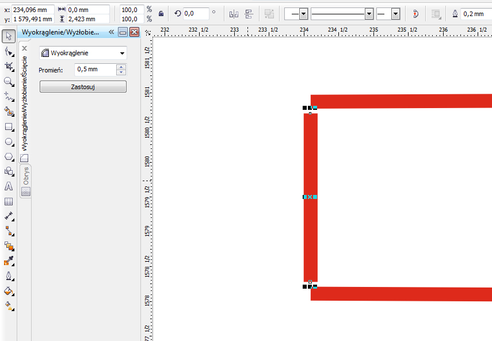Select the Text tool
Screen dimensions: 492x341
pyautogui.click(x=9, y=186)
